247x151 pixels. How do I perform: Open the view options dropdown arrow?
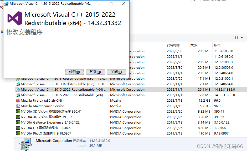click(242, 38)
